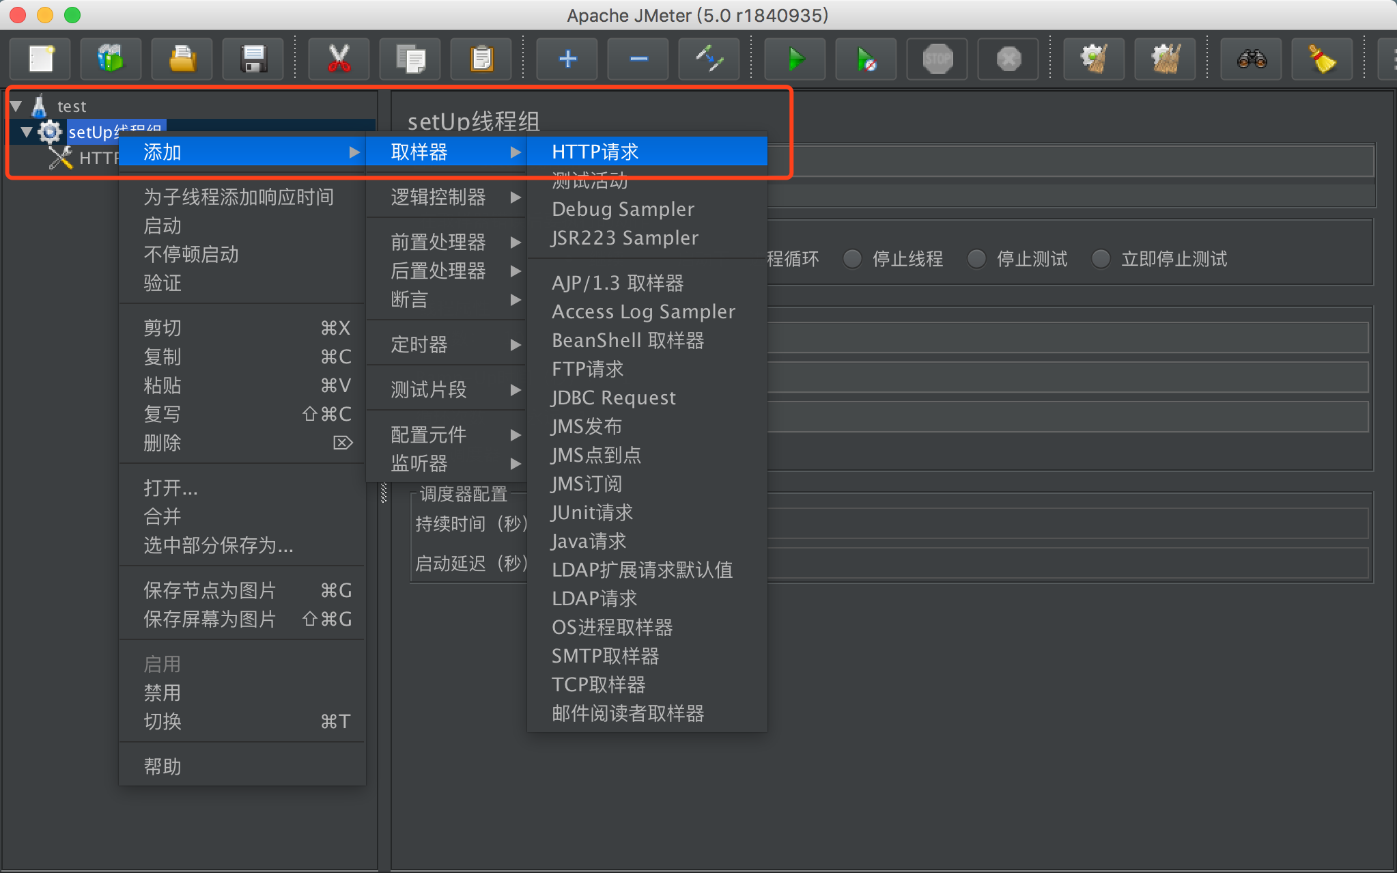This screenshot has height=873, width=1397.
Task: Click the Reset search brush icon
Action: [1323, 59]
